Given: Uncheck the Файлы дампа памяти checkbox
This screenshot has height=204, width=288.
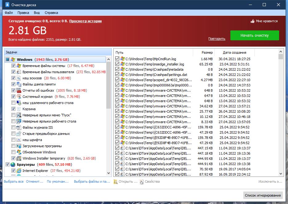Looking at the screenshot, I should coord(13,84).
